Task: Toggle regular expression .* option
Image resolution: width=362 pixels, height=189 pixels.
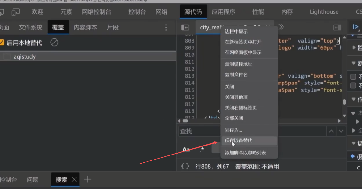Action: pyautogui.click(x=201, y=149)
